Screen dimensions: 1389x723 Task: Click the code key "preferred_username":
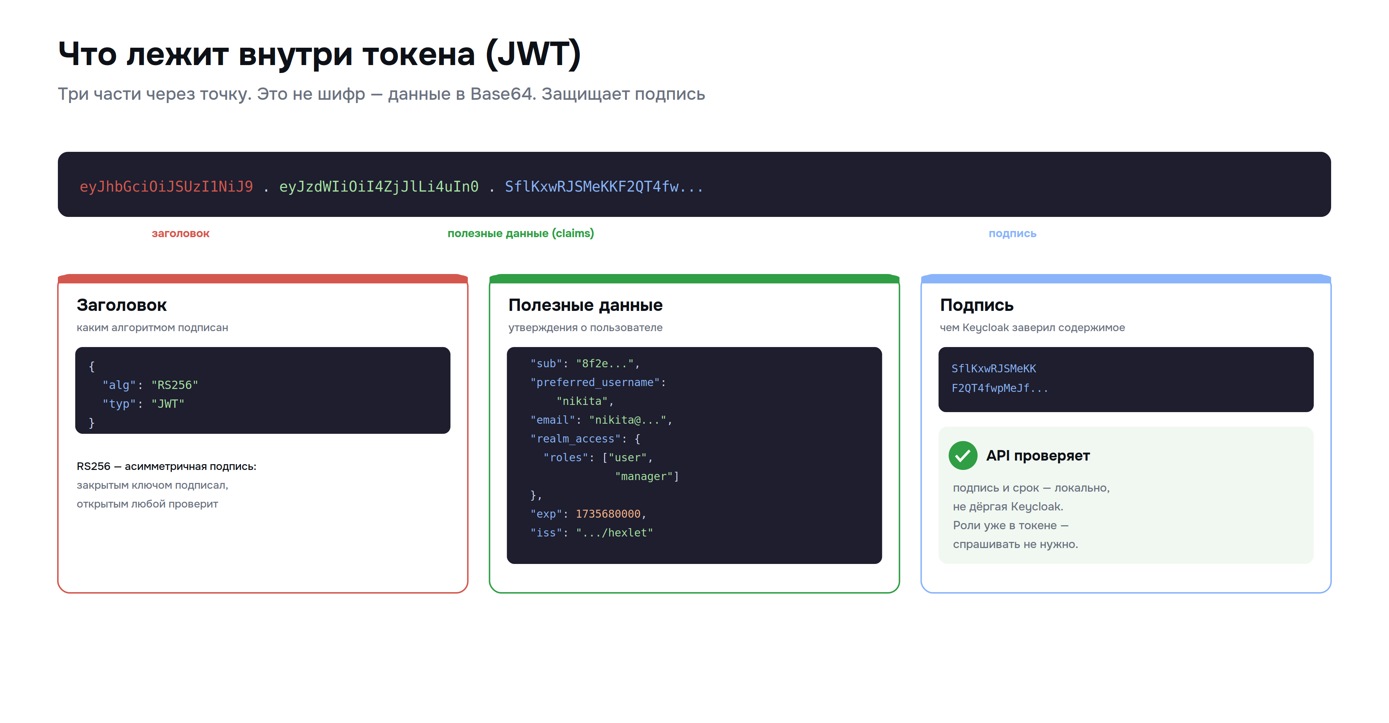(598, 382)
